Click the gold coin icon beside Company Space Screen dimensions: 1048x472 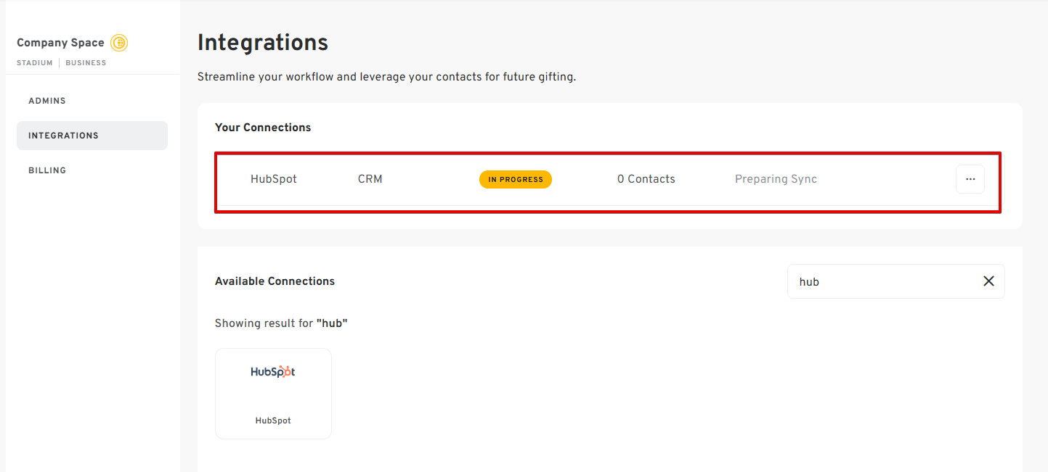tap(119, 43)
